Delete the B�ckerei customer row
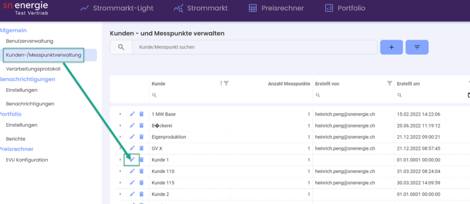The width and height of the screenshot is (470, 204). (x=141, y=125)
